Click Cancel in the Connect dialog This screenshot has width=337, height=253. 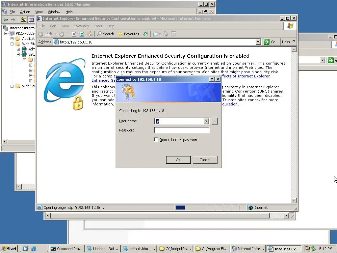205,160
